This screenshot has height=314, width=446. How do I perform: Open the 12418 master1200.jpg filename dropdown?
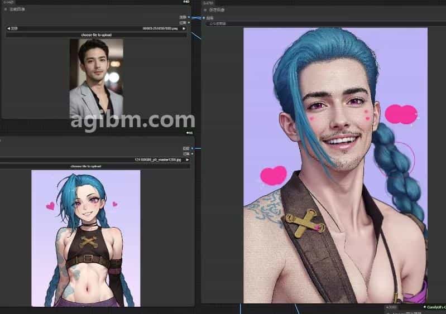click(x=95, y=160)
